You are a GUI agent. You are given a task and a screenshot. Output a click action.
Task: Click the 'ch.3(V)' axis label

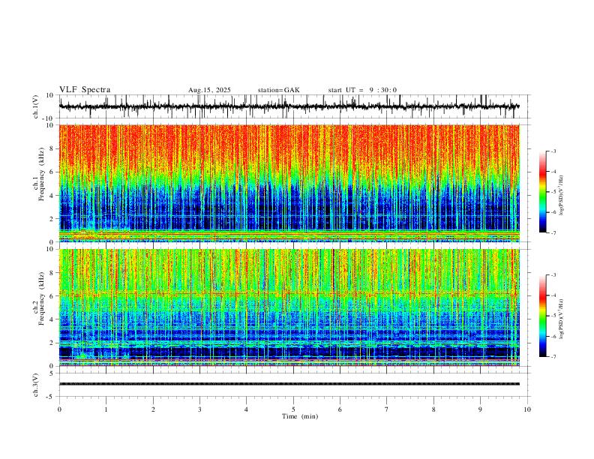click(x=36, y=385)
